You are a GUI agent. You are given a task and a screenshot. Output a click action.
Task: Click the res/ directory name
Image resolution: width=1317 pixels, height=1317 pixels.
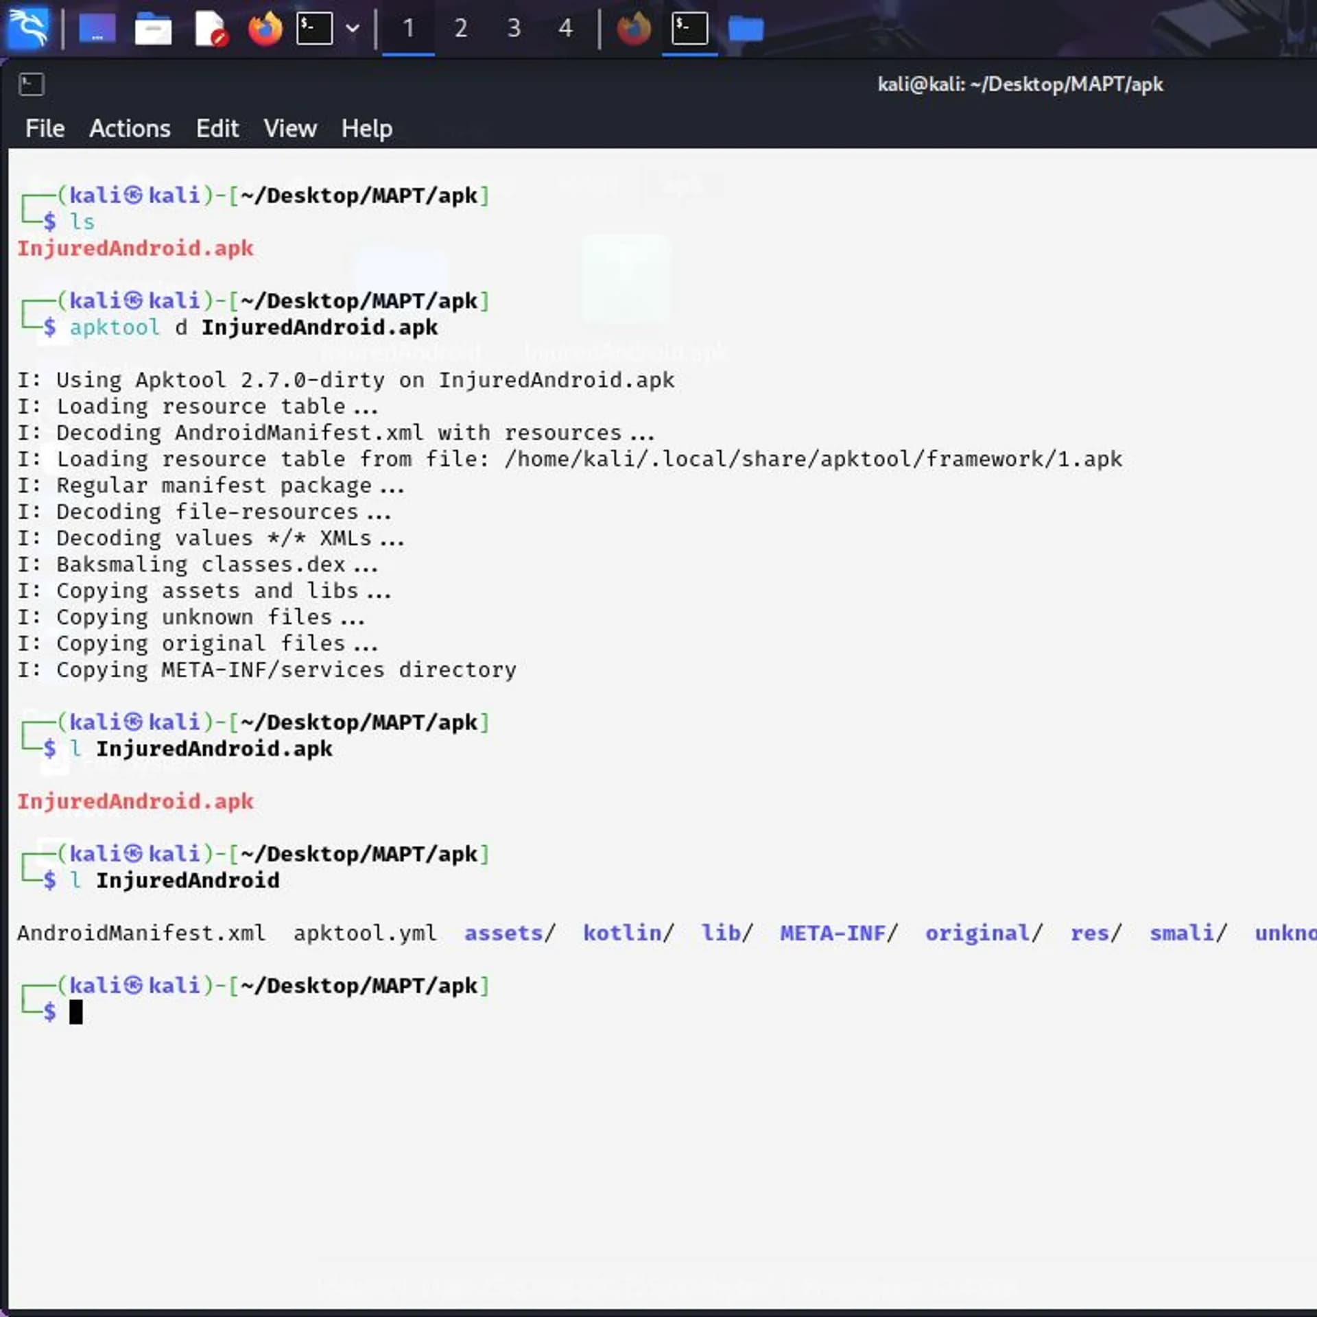click(1096, 934)
